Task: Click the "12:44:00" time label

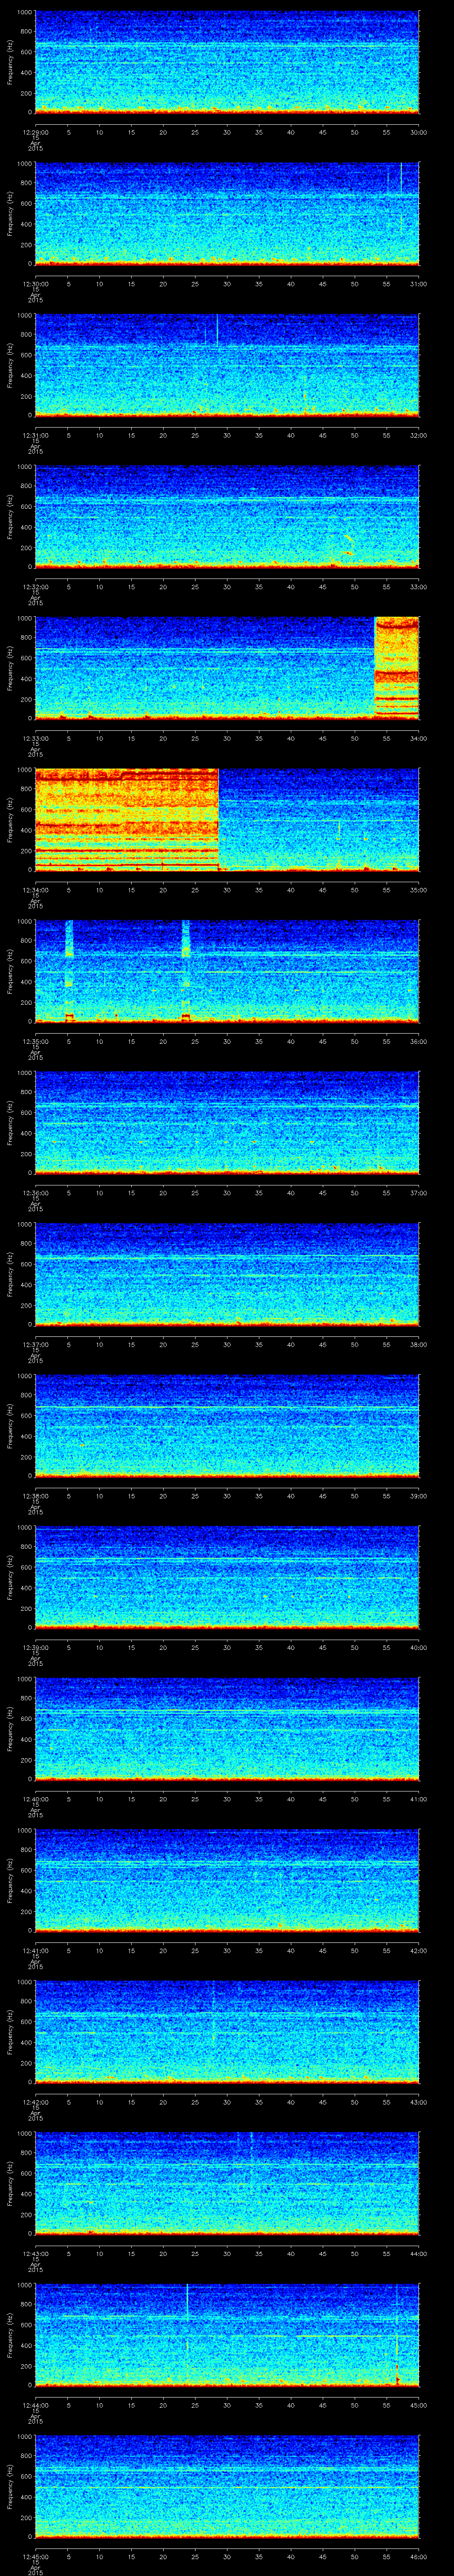Action: (35, 2405)
